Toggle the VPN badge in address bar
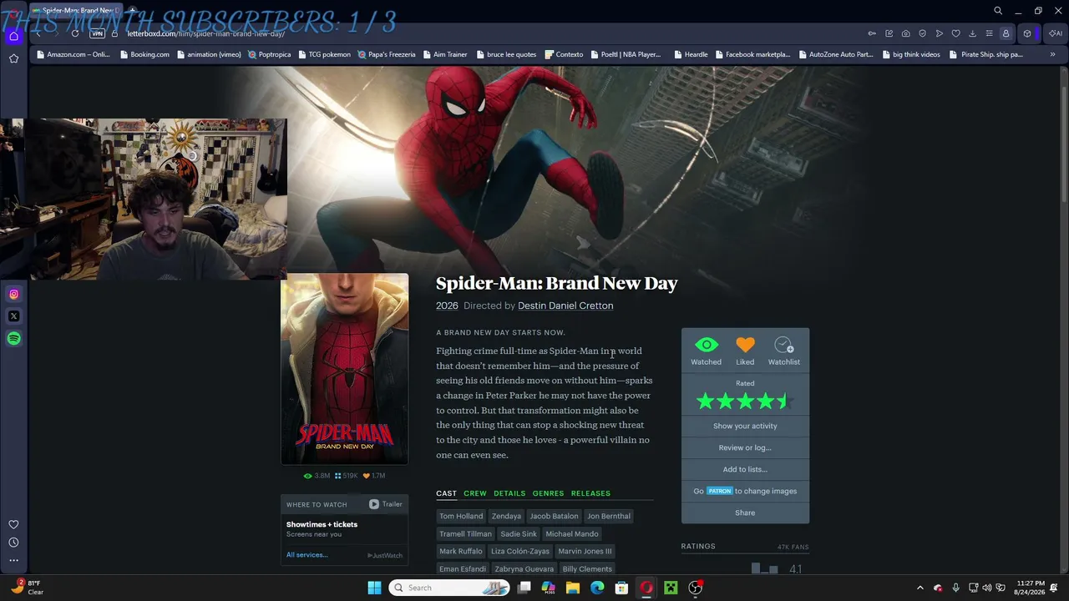 (97, 33)
